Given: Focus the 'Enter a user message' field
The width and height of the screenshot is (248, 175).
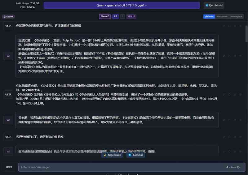Looking at the screenshot, I should [132, 167].
